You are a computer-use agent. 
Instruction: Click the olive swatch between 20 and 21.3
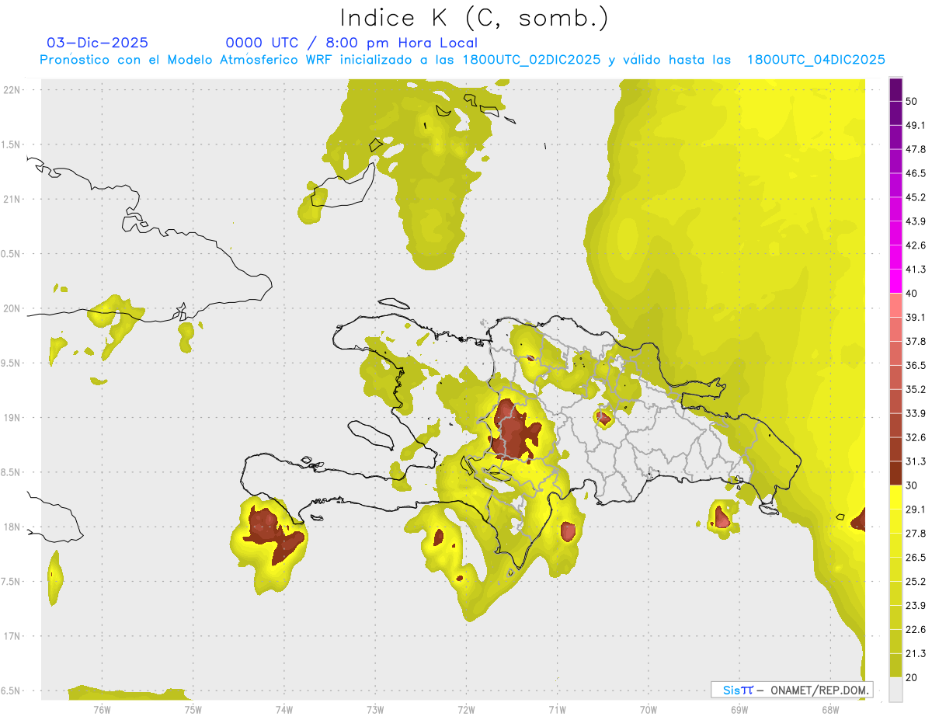[x=895, y=665]
